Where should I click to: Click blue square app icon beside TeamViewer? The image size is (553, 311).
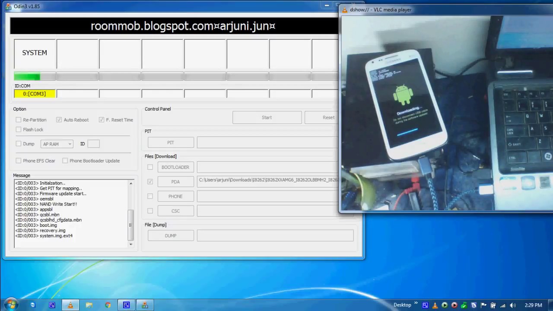point(52,305)
